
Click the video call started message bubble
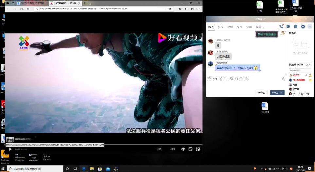267,34
